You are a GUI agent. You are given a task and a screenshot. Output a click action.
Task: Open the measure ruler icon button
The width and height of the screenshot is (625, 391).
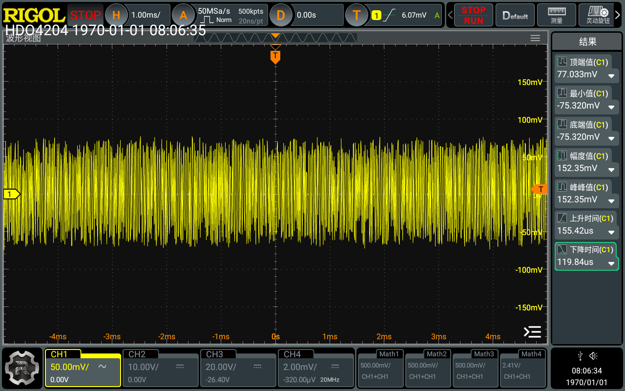tap(557, 15)
